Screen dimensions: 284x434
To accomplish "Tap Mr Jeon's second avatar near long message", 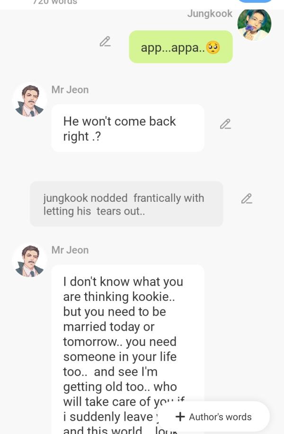I will pos(30,261).
